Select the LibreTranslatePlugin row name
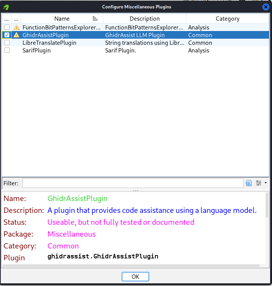 (x=49, y=43)
